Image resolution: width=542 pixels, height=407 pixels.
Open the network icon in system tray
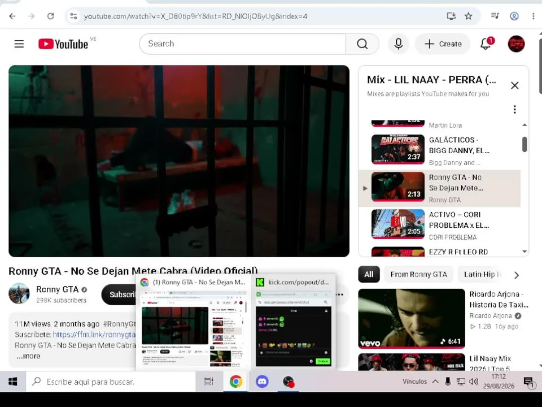pyautogui.click(x=461, y=382)
